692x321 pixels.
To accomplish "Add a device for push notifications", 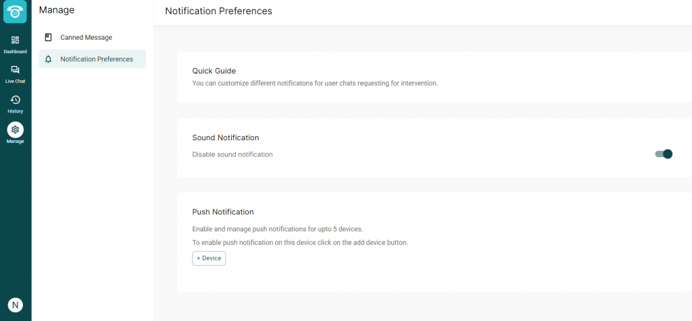I will tap(209, 258).
